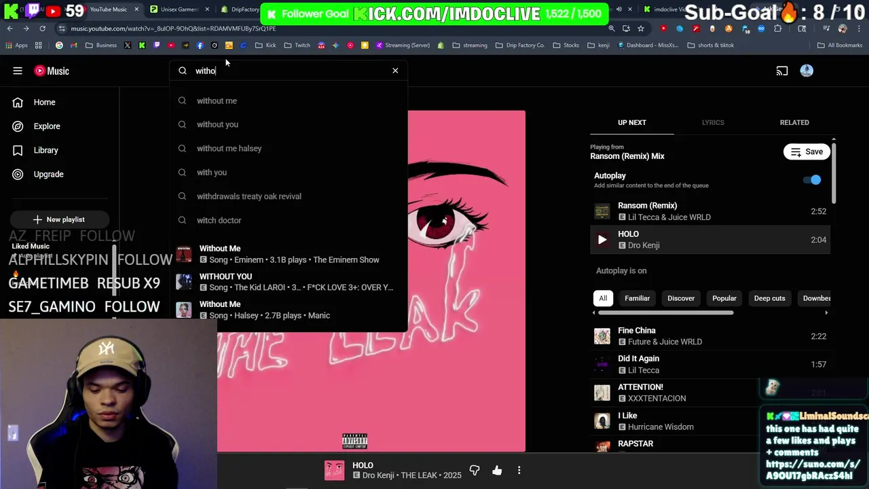Select suggestion 'without me'
The width and height of the screenshot is (869, 489).
coord(289,101)
